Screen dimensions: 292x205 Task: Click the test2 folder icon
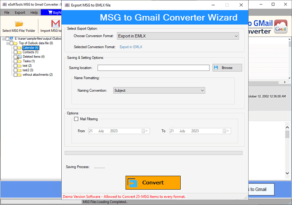pyautogui.click(x=19, y=70)
